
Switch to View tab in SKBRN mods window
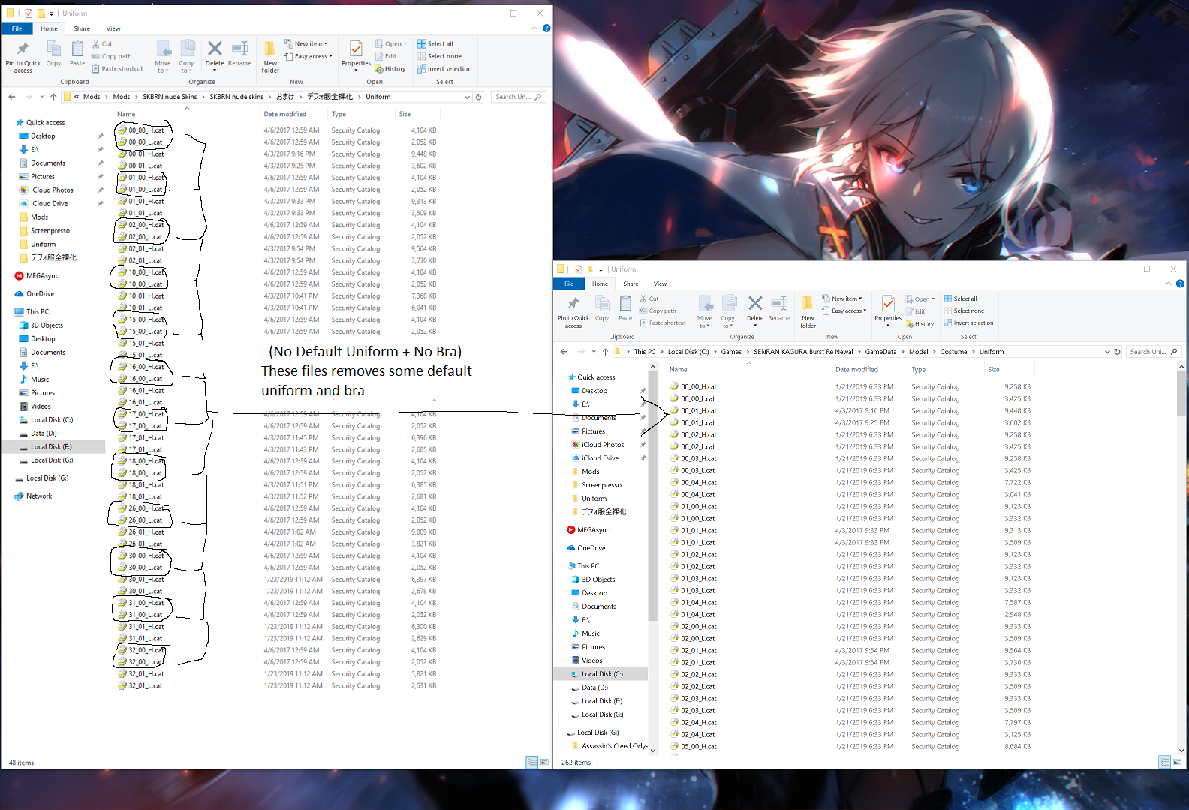click(113, 28)
